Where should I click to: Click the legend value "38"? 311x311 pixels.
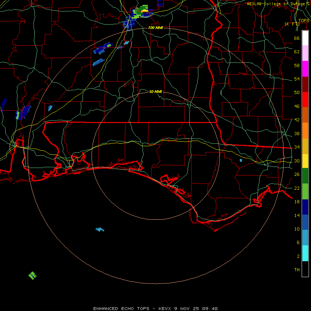coord(297,133)
